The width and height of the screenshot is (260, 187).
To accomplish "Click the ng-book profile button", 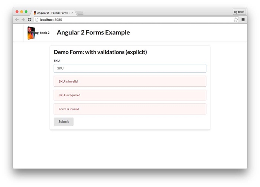I will click(x=239, y=12).
